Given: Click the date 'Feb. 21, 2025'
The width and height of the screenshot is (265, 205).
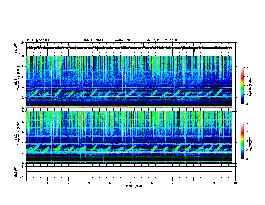Looking at the screenshot, I should 93,40.
